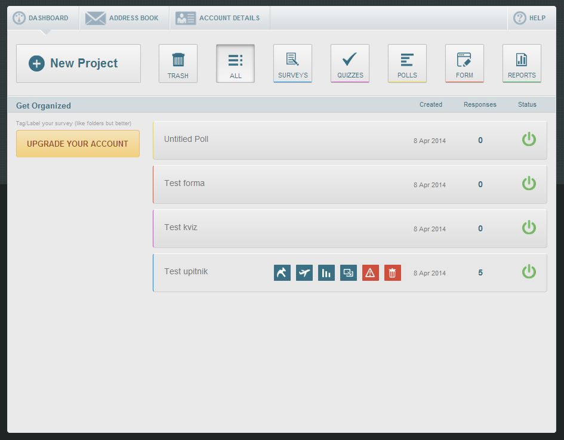Screen dimensions: 564x440
Task: Delete Test upitnik with red trash icon
Action: click(393, 273)
